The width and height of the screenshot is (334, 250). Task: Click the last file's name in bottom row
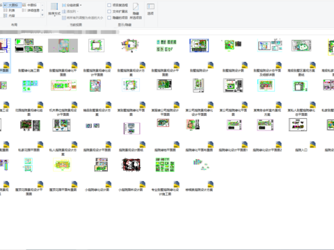[x=199, y=190]
